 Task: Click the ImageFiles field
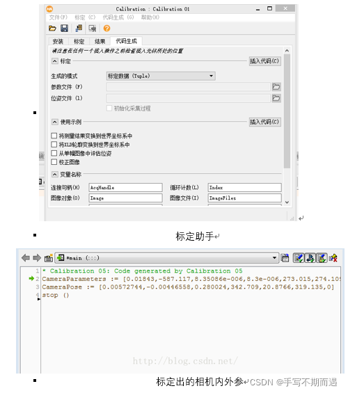click(x=244, y=198)
